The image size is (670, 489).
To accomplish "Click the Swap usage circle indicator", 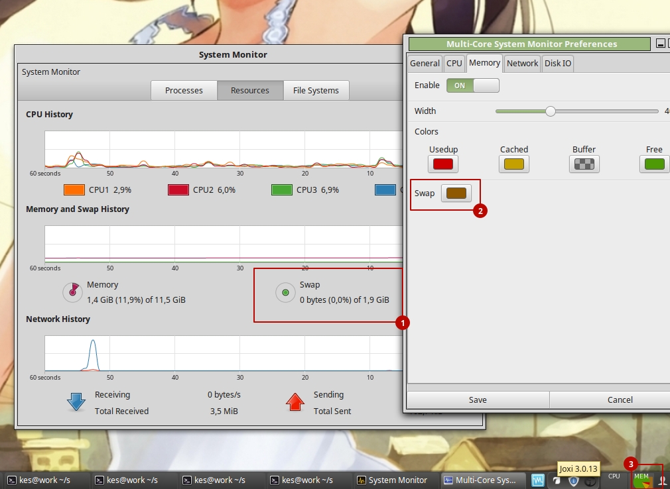I will [285, 292].
